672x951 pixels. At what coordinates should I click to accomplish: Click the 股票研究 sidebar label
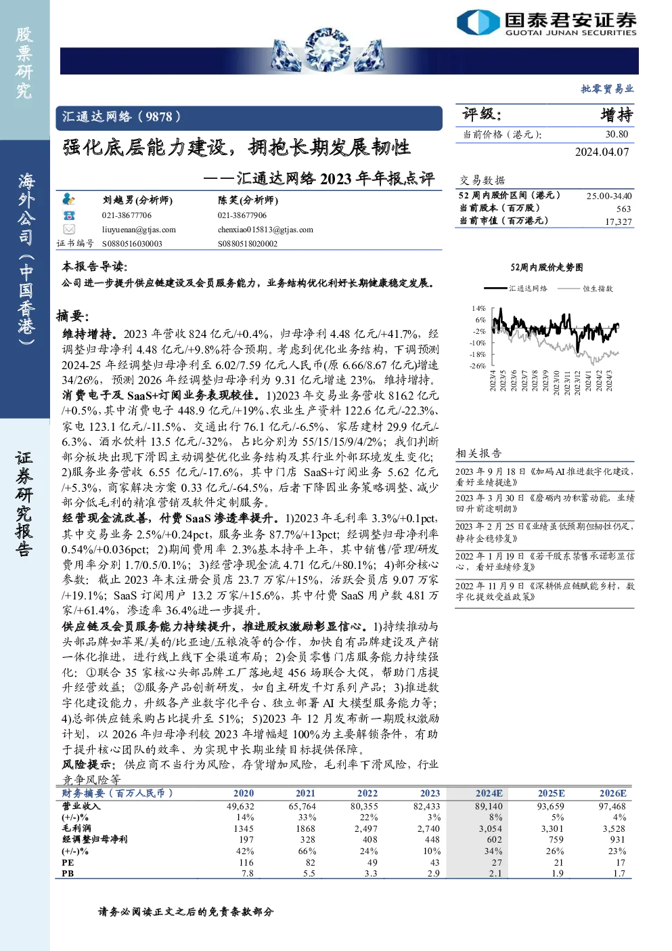tap(24, 62)
